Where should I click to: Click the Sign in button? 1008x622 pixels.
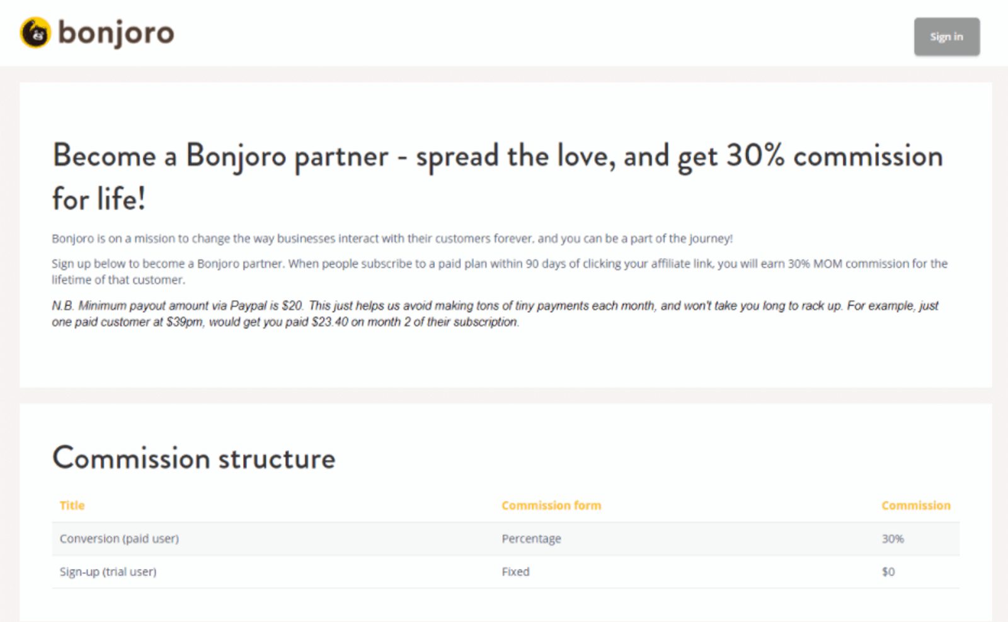(946, 37)
